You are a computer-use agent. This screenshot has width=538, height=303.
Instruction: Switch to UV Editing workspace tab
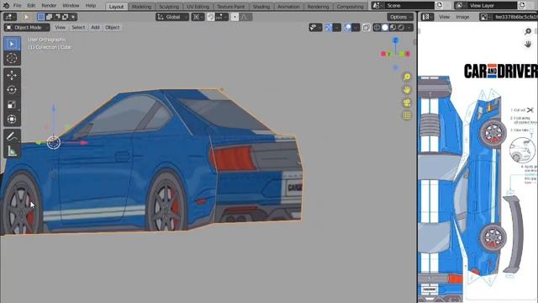coord(198,7)
